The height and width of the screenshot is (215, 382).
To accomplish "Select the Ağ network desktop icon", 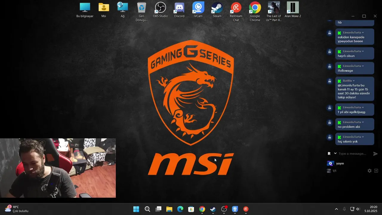I will pos(122,10).
